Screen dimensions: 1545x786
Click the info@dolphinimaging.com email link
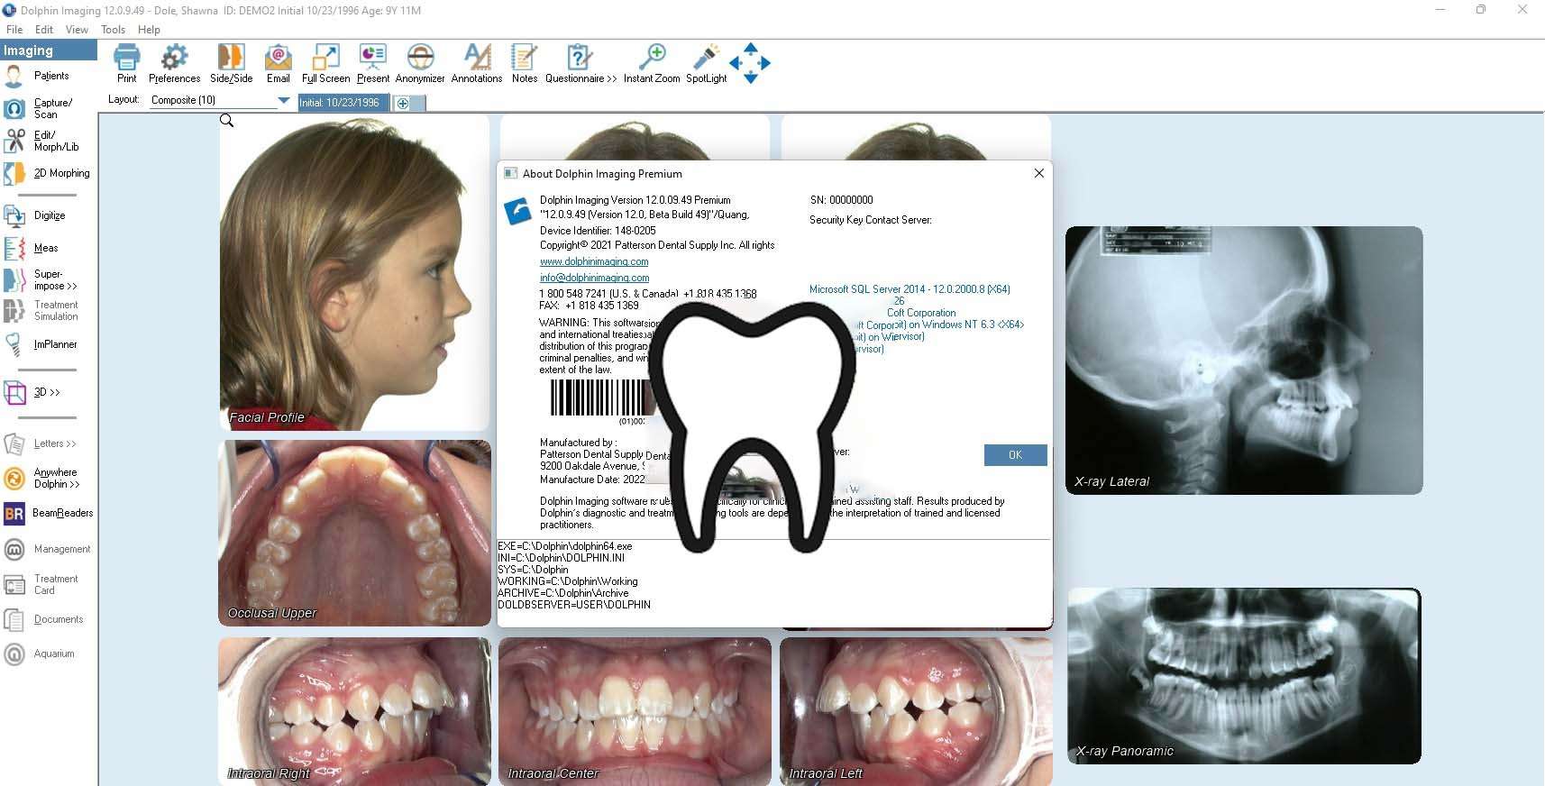click(x=594, y=279)
